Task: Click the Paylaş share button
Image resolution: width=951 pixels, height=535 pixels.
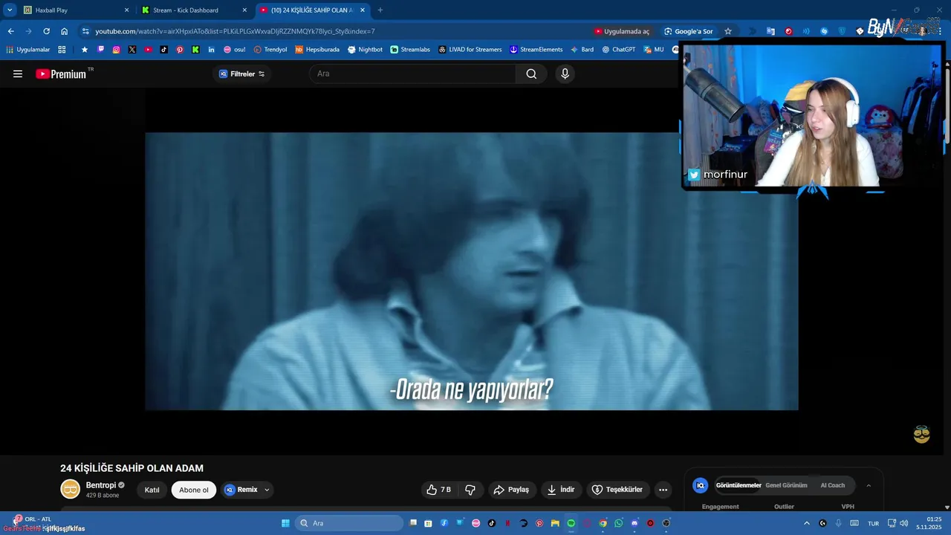Action: (x=511, y=490)
